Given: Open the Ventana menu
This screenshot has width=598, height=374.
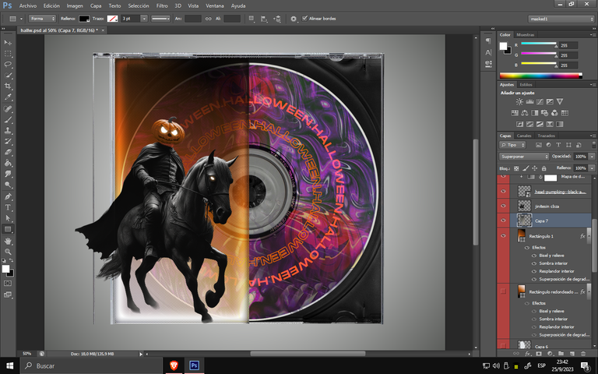Looking at the screenshot, I should pos(215,5).
